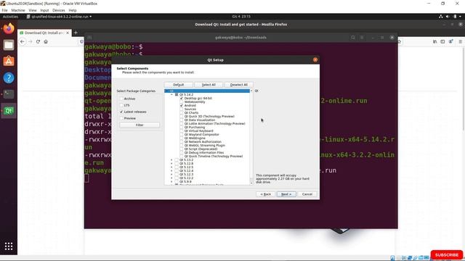Expand the Qt 5.12.2 tree node
465x261 pixels.
pos(171,178)
